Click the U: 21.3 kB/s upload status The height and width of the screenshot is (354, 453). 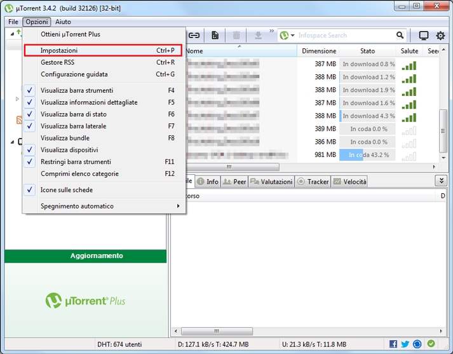pos(314,344)
